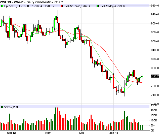Click the 50K volume axis label
The height and width of the screenshot is (135, 161).
tap(154, 125)
